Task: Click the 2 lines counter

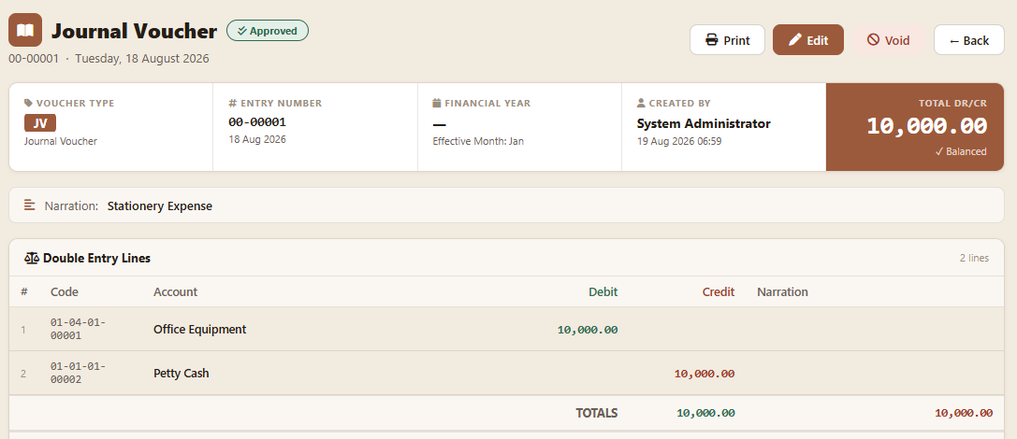Action: pyautogui.click(x=974, y=258)
